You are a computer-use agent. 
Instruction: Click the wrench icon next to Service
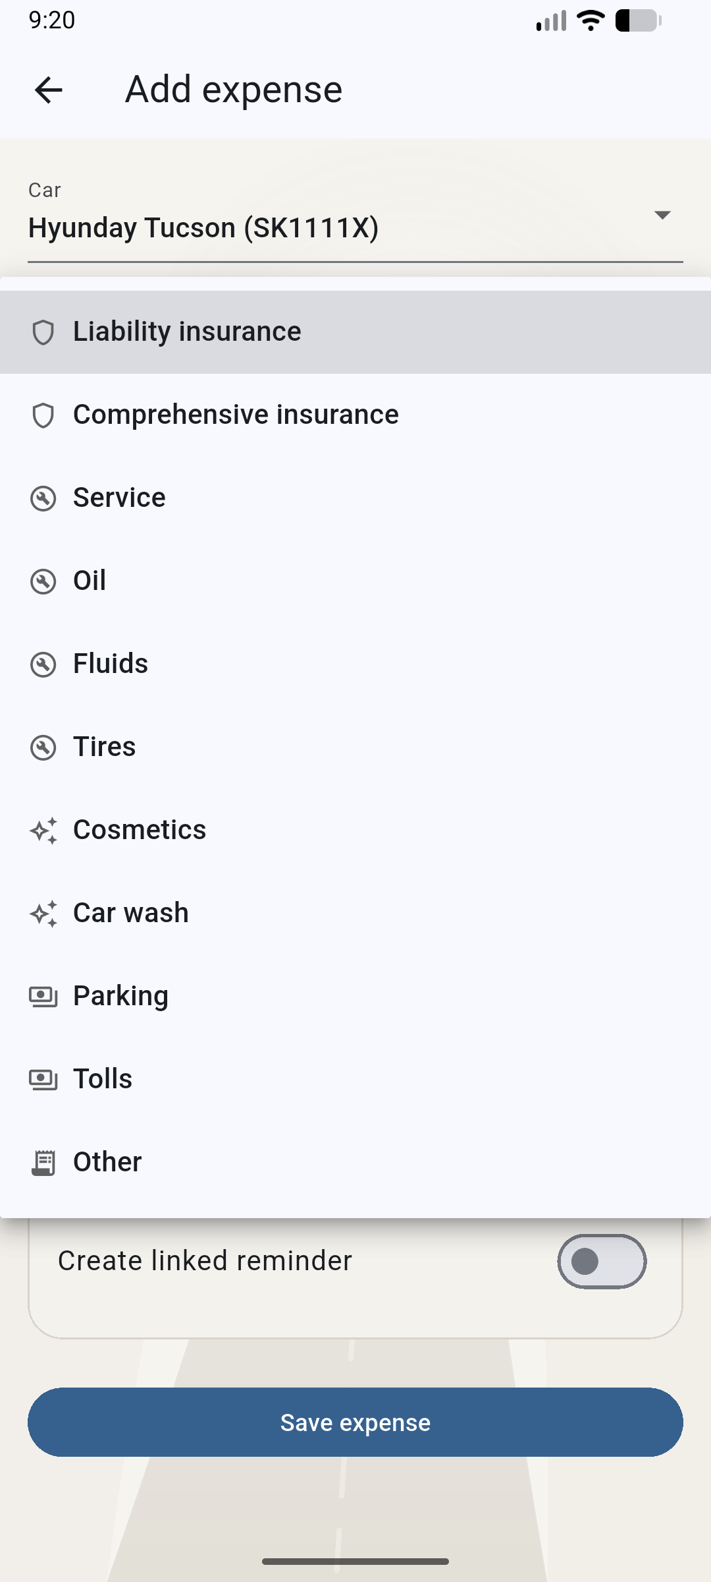coord(43,498)
